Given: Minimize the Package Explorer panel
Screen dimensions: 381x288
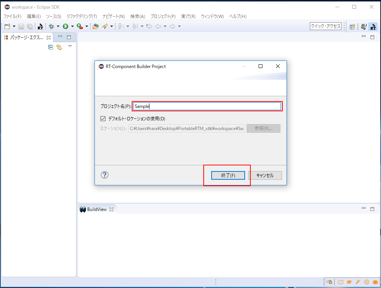Looking at the screenshot, I should coord(60,36).
